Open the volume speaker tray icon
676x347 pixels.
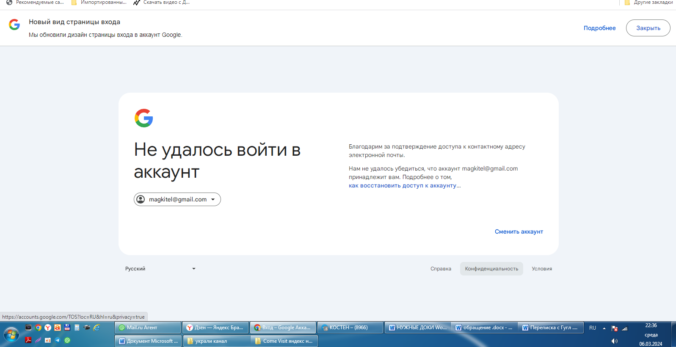pos(615,341)
